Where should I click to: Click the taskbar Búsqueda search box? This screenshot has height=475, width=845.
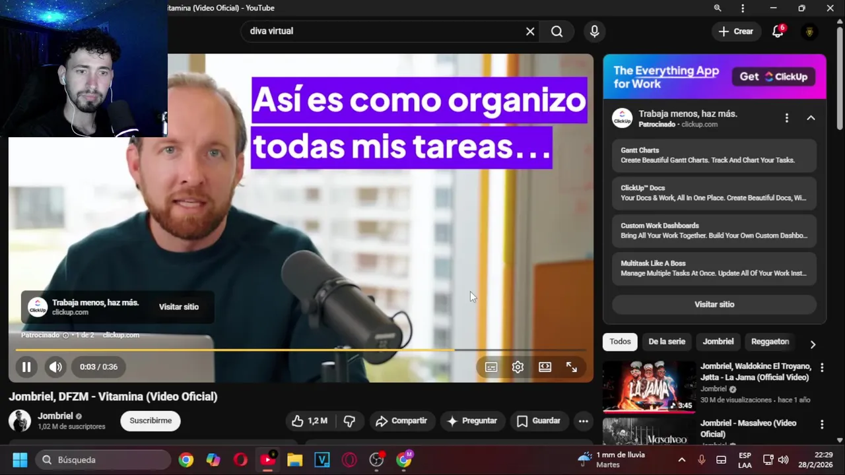pyautogui.click(x=104, y=460)
